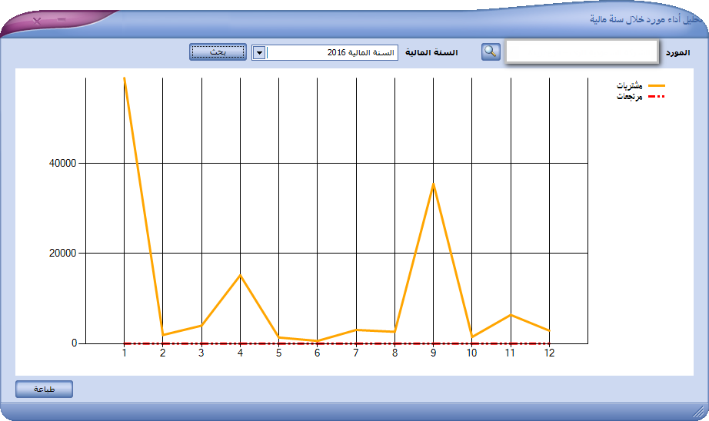
Task: Click month 12 x-axis label
Action: [x=549, y=353]
